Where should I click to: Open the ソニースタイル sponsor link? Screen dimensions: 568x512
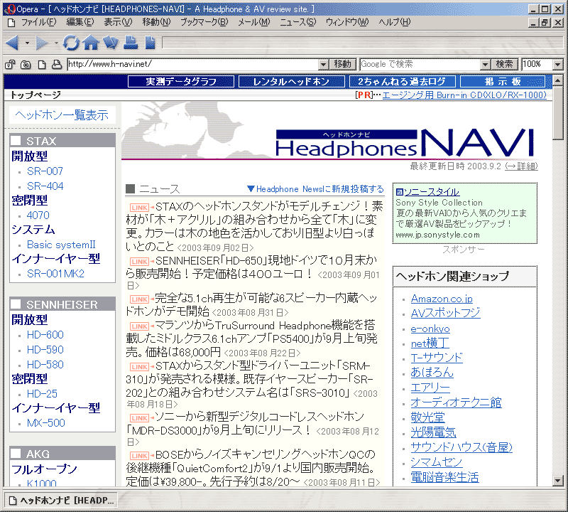432,192
